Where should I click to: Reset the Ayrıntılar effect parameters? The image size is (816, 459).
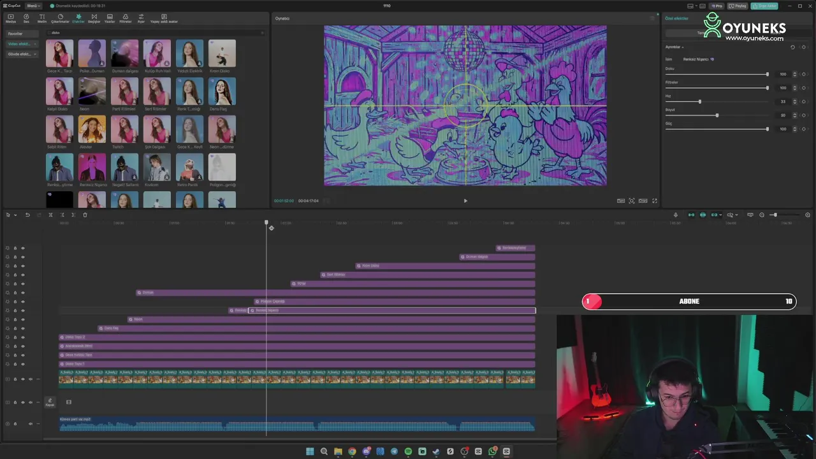792,47
